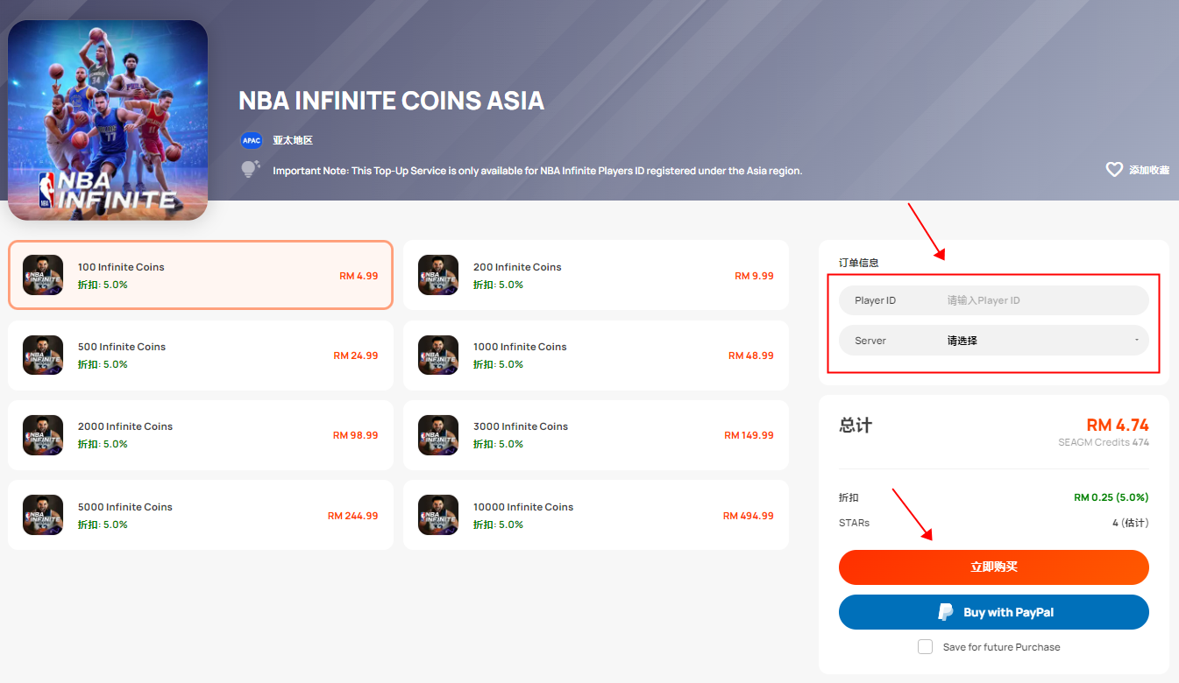The height and width of the screenshot is (683, 1179).
Task: Click the 3000 Infinite Coins product icon
Action: [438, 435]
